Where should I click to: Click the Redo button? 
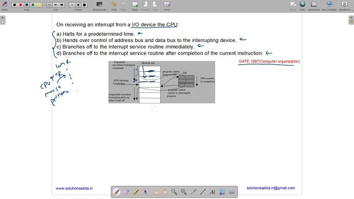pyautogui.click(x=123, y=6)
